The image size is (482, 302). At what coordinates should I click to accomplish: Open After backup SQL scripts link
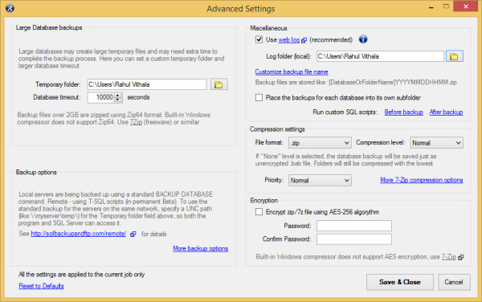tap(446, 112)
